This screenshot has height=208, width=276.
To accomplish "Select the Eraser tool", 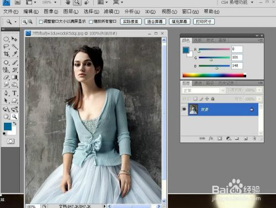I will click(x=6, y=77).
